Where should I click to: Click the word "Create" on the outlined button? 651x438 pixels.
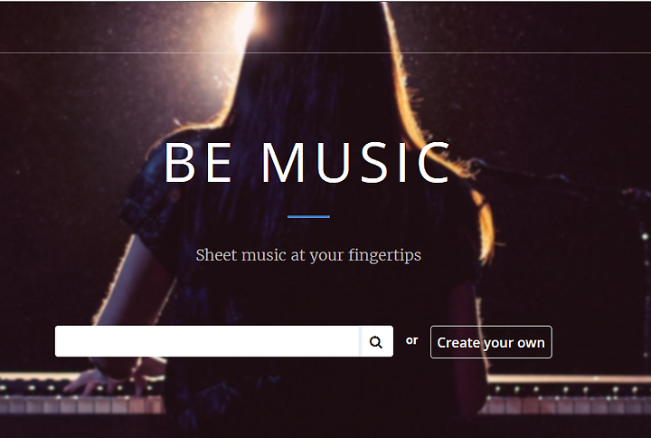[x=458, y=343]
